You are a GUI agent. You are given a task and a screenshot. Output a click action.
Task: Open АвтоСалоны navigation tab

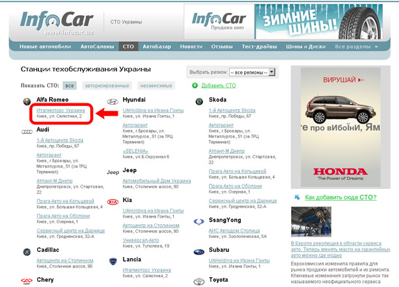click(97, 46)
